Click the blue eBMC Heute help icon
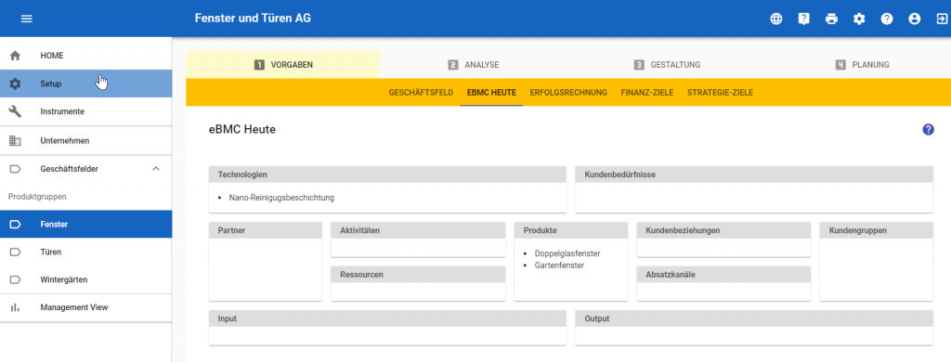 pos(928,129)
